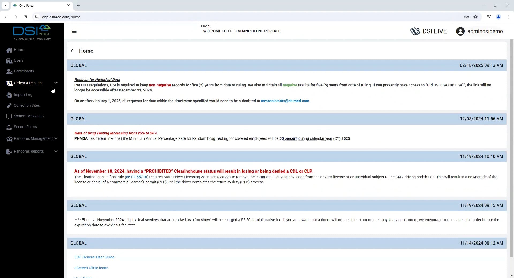Viewport: 514px width, 278px height.
Task: Open the EOP General User Guide link
Action: [x=94, y=257]
